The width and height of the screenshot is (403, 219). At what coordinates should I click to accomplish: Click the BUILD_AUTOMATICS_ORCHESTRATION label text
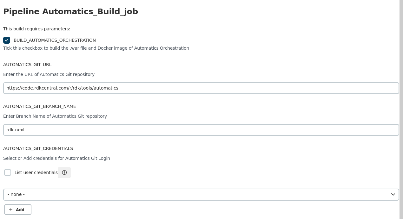(55, 40)
